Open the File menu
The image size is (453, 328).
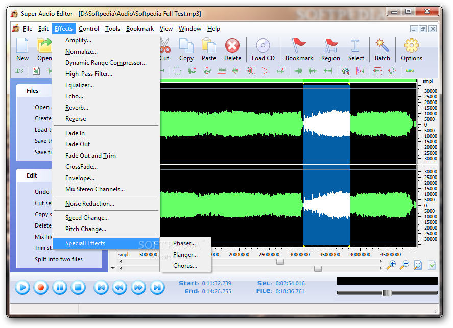coord(28,29)
